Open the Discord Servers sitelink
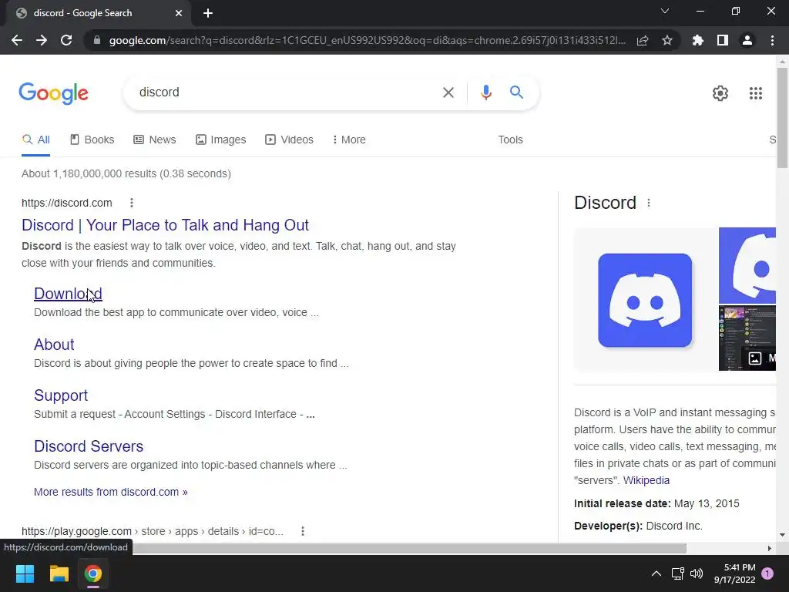Viewport: 789px width, 592px height. (x=89, y=446)
